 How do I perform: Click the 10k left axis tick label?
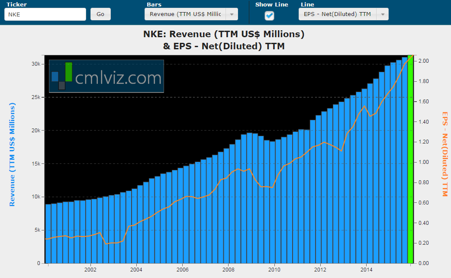click(x=36, y=197)
